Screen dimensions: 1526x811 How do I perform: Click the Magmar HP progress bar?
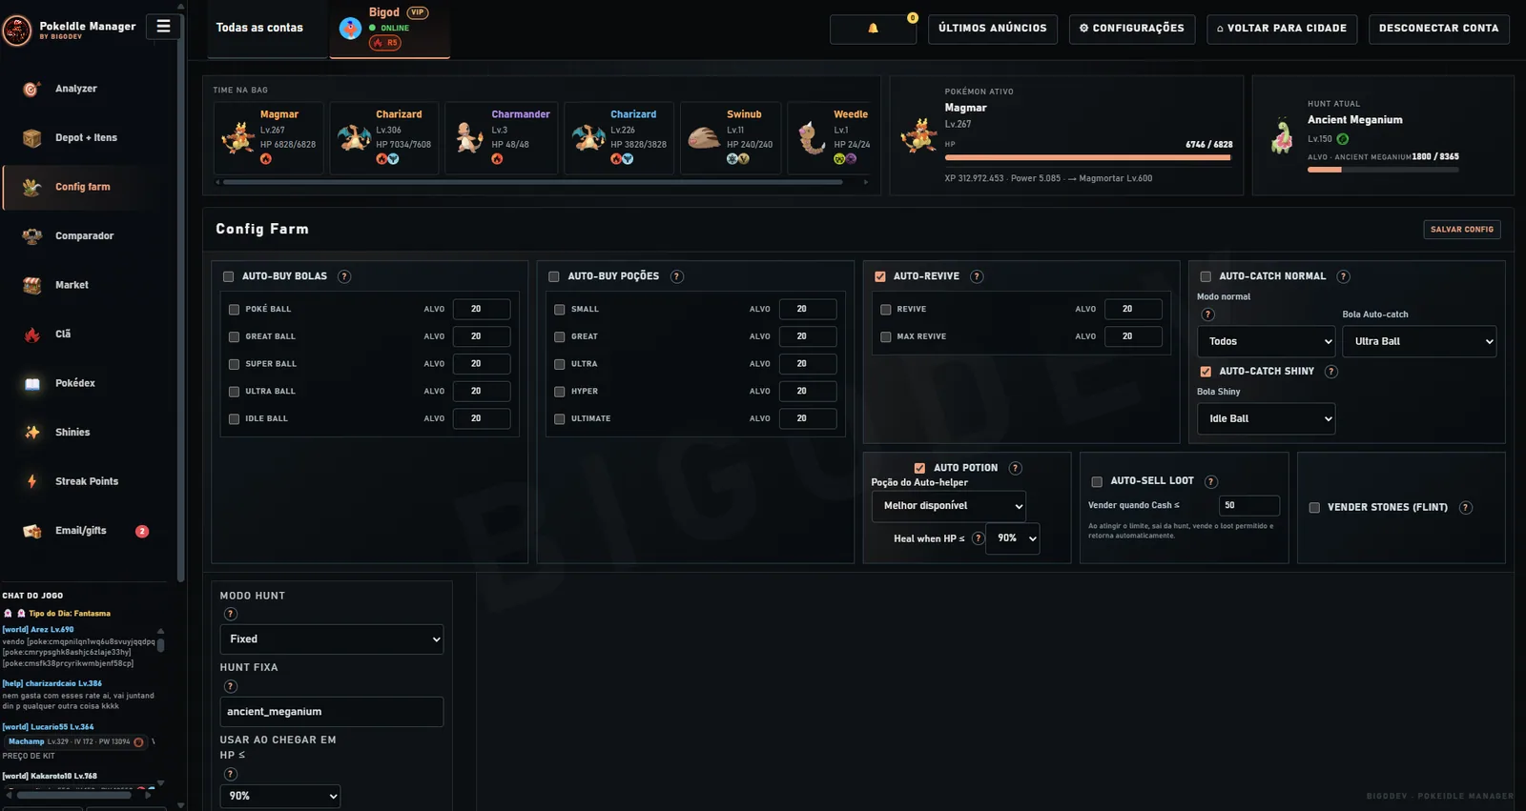pyautogui.click(x=1088, y=157)
